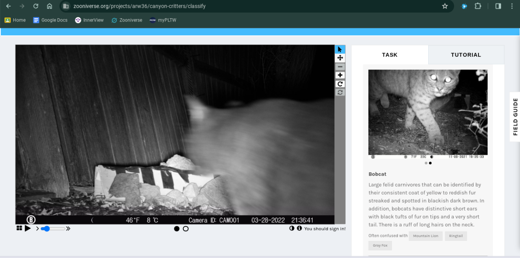This screenshot has height=258, width=520.
Task: Focus the zooniverse.org address bar
Action: pyautogui.click(x=256, y=6)
